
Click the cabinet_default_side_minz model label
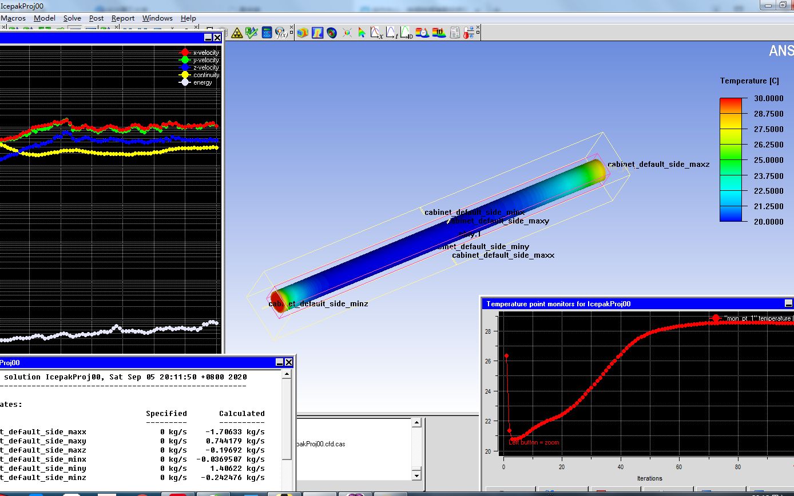(x=318, y=304)
